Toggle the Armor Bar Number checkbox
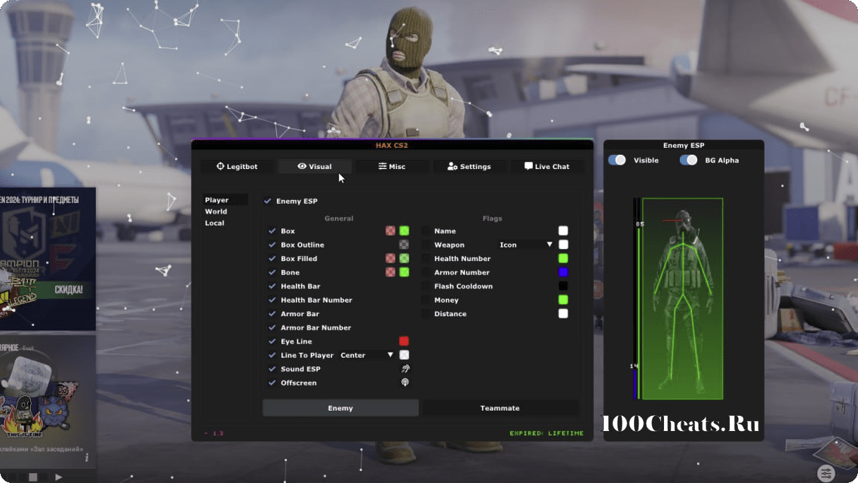The width and height of the screenshot is (858, 483). (272, 327)
